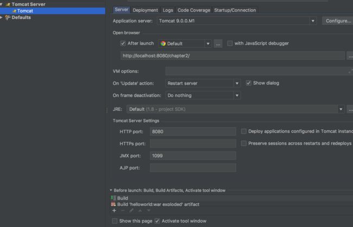Click the Chrome browser icon
The height and width of the screenshot is (227, 353).
163,43
